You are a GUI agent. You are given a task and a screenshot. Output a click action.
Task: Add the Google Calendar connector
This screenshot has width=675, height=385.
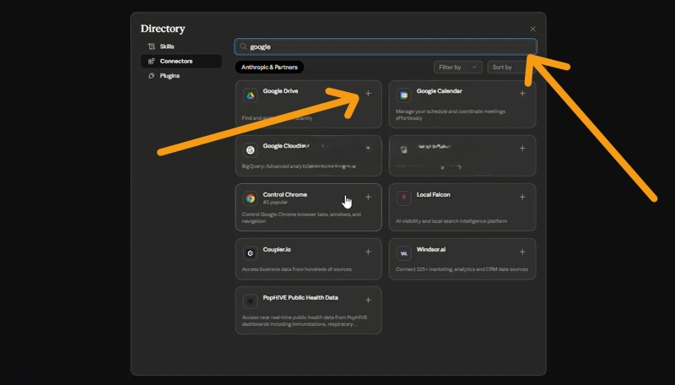[522, 94]
